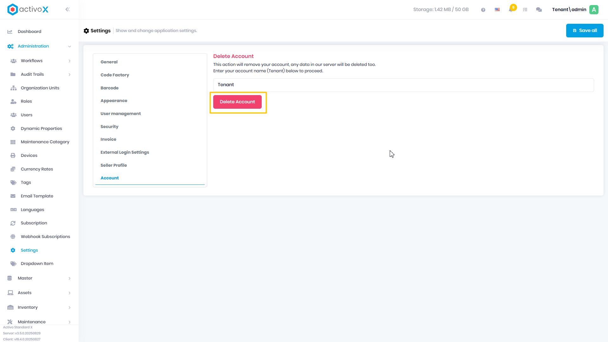Click the Administration gears icon

click(x=10, y=46)
